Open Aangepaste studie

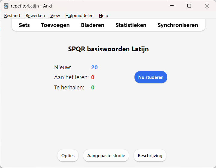coord(106,155)
